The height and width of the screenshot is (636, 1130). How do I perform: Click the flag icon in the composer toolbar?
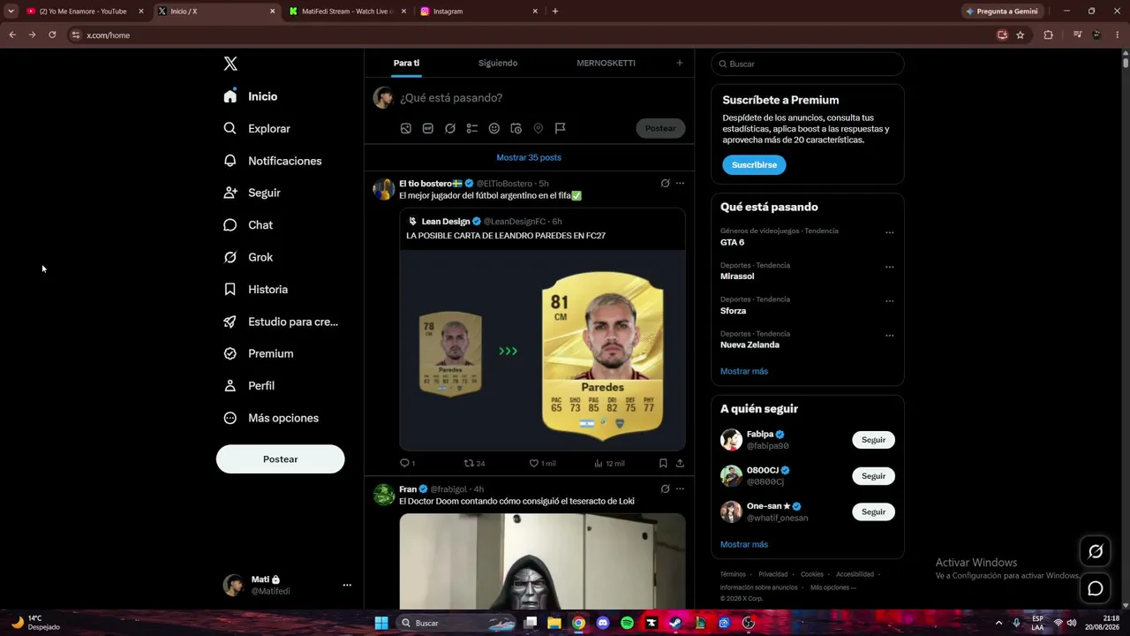point(560,128)
